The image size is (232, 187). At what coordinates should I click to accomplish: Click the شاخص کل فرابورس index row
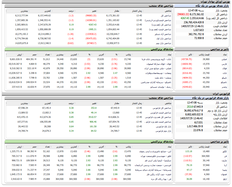pyautogui.click(x=89, y=108)
